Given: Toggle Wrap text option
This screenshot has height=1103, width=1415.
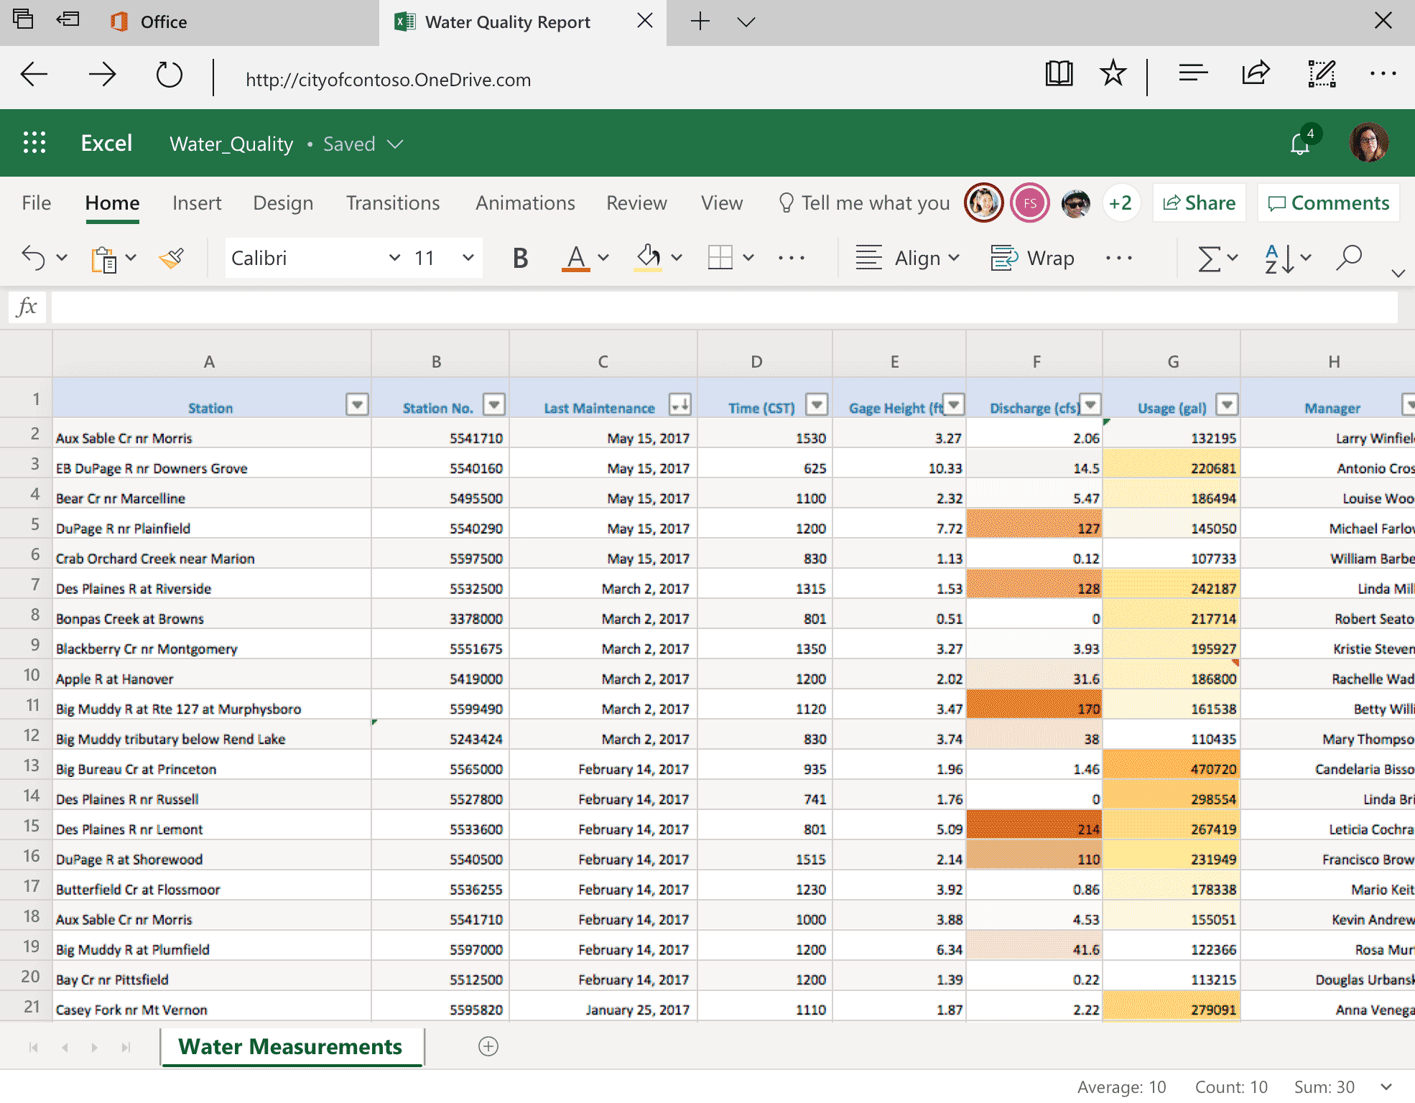Looking at the screenshot, I should 1032,258.
